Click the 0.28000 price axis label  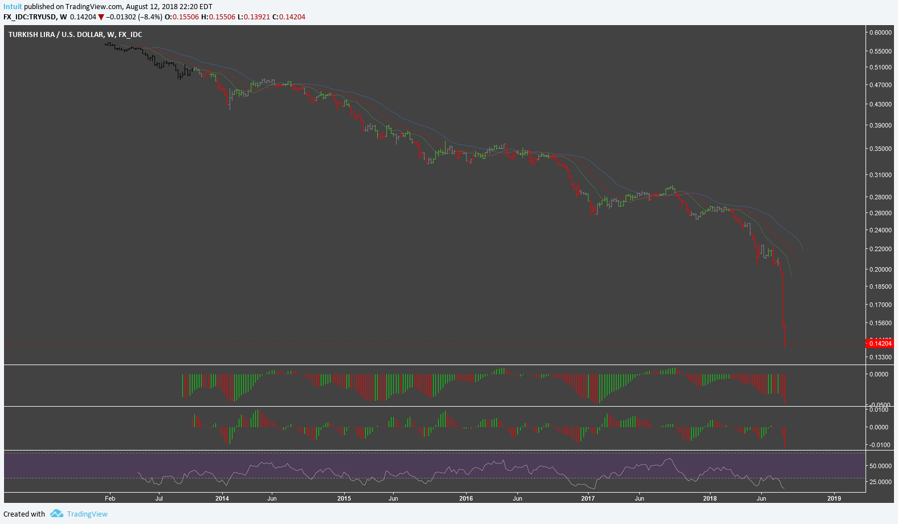880,197
